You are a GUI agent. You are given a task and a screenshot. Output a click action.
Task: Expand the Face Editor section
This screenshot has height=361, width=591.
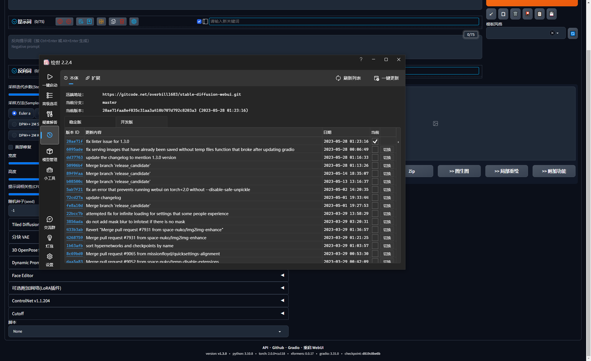point(148,275)
